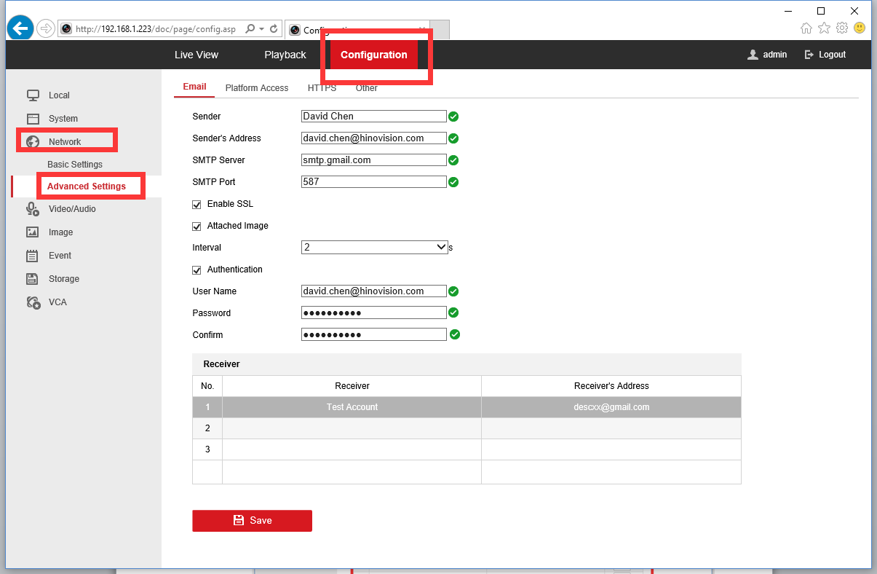Click the Logout icon in header

click(809, 55)
